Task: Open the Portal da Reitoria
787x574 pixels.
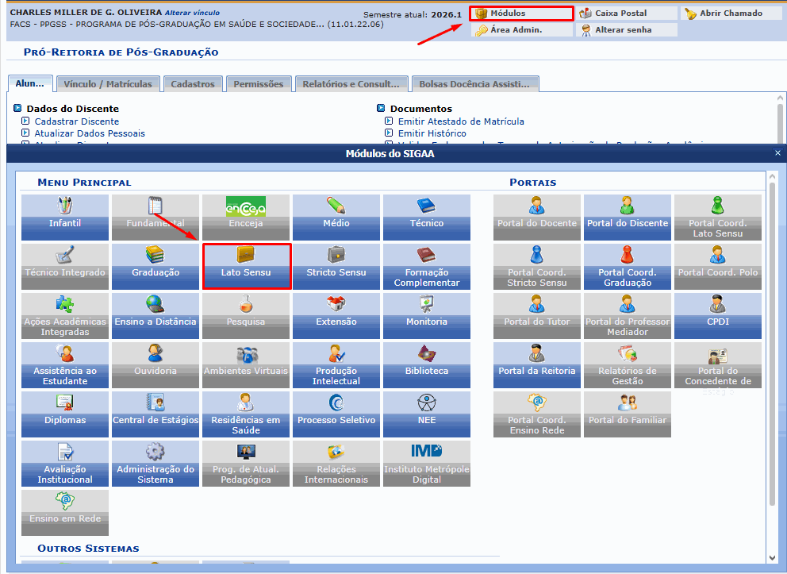Action: [536, 365]
